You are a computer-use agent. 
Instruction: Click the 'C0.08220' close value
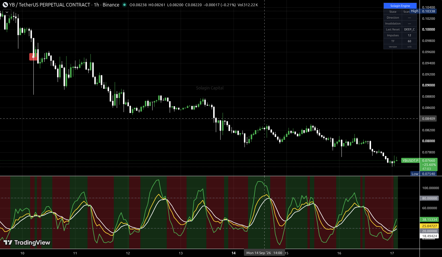193,5
